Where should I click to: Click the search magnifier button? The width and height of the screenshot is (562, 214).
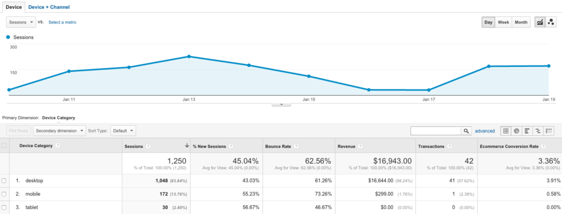(466, 131)
